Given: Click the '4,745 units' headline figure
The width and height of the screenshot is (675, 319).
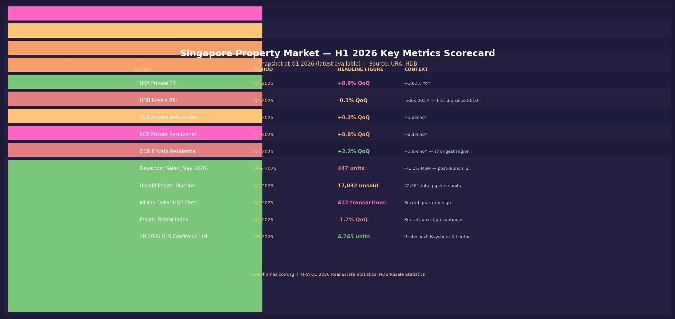Looking at the screenshot, I should tap(354, 237).
